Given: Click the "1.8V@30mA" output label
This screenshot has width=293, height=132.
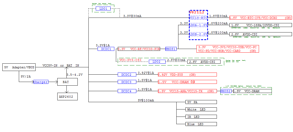Looking at the screenshot, I should pos(218,16).
